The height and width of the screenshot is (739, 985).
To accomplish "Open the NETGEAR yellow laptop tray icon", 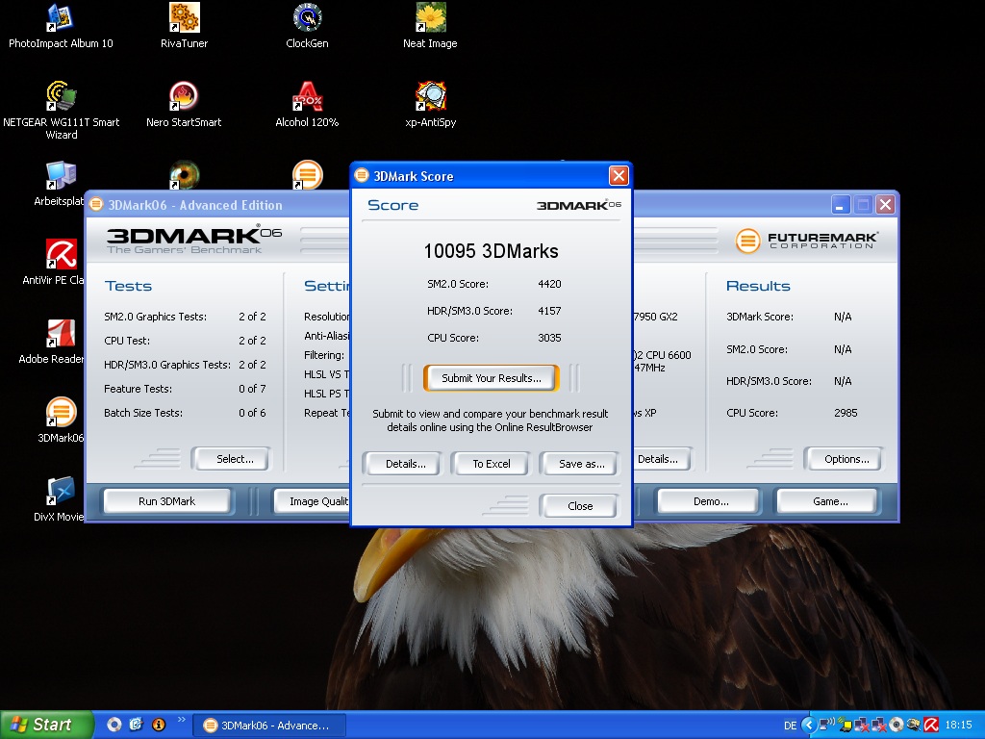I will point(846,726).
